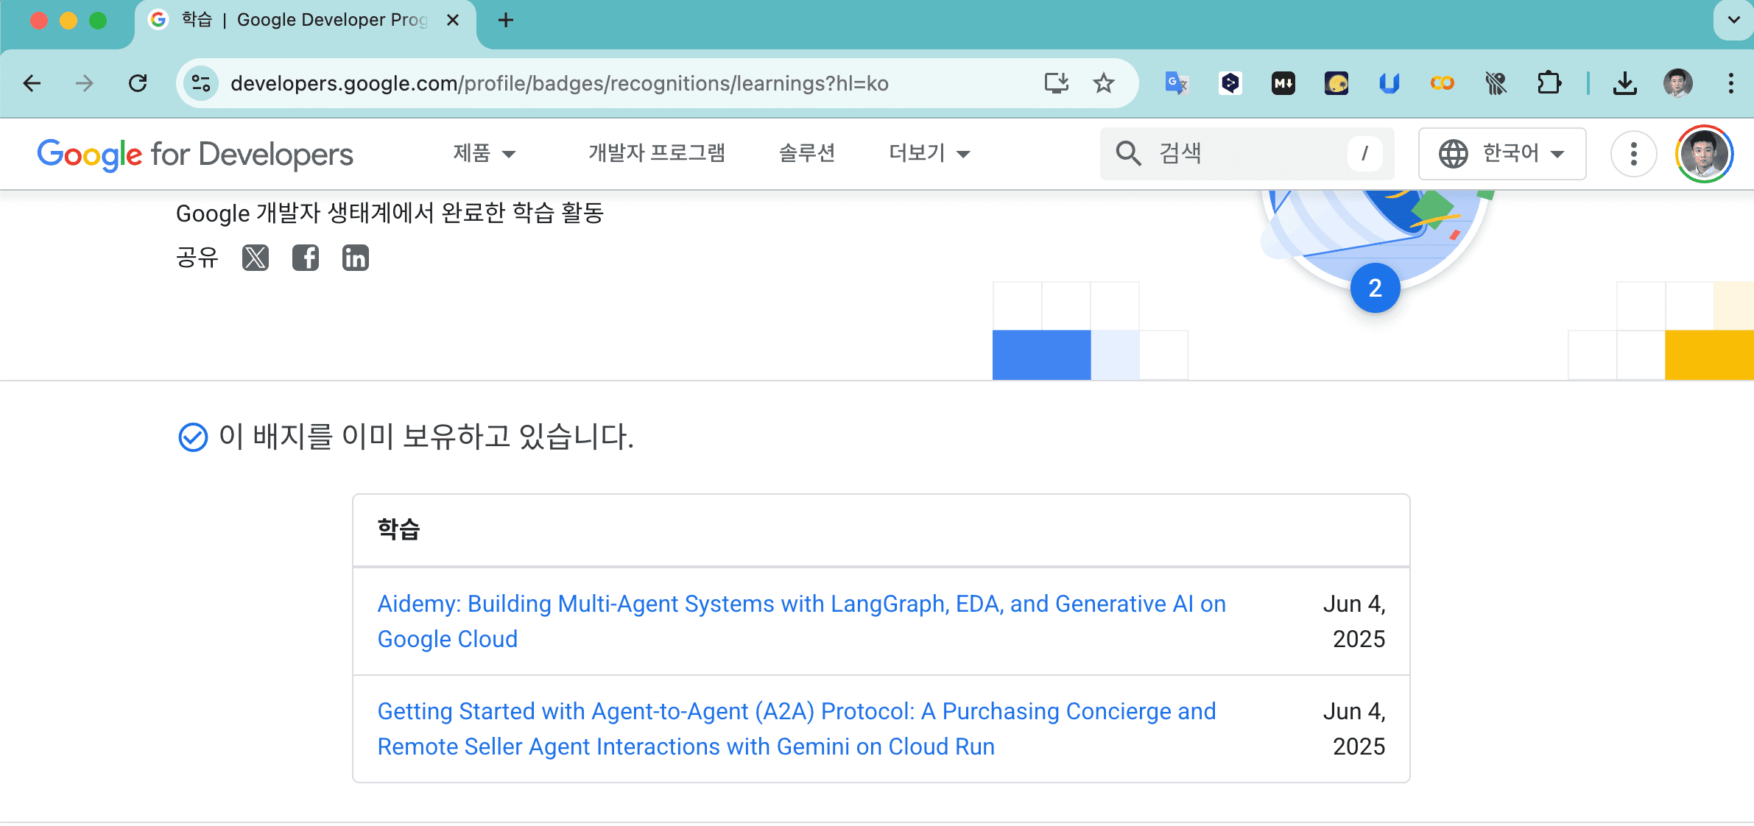
Task: Open site information icon in address bar
Action: pyautogui.click(x=201, y=83)
